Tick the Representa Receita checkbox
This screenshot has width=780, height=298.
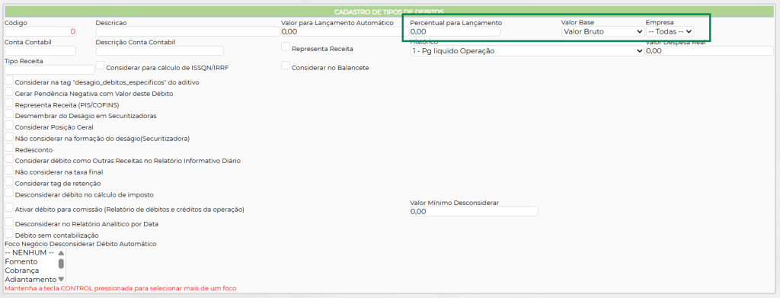point(286,46)
